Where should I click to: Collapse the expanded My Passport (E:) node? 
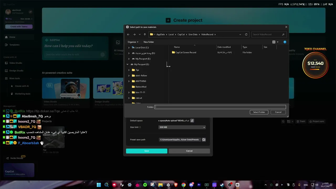click(x=128, y=64)
